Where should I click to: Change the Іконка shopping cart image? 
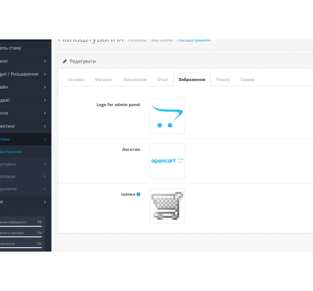167,206
